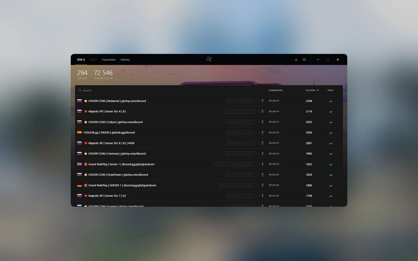The image size is (418, 261).
Task: Click star icon on GTA5RP Eclipse row
Action: pyautogui.click(x=86, y=122)
